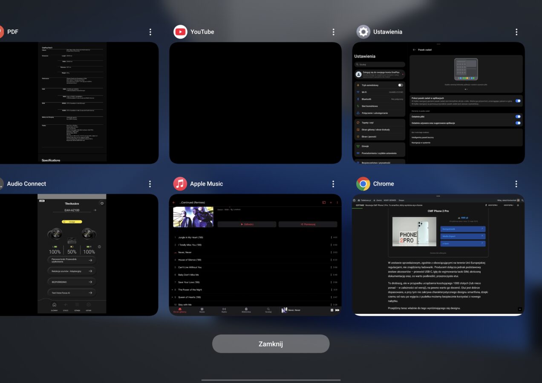Skip to the next track in Apple Music

point(337,310)
